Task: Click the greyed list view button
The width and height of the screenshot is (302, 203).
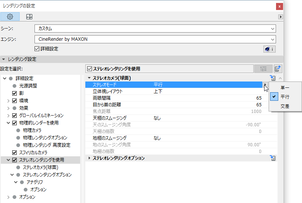Action: [263, 69]
